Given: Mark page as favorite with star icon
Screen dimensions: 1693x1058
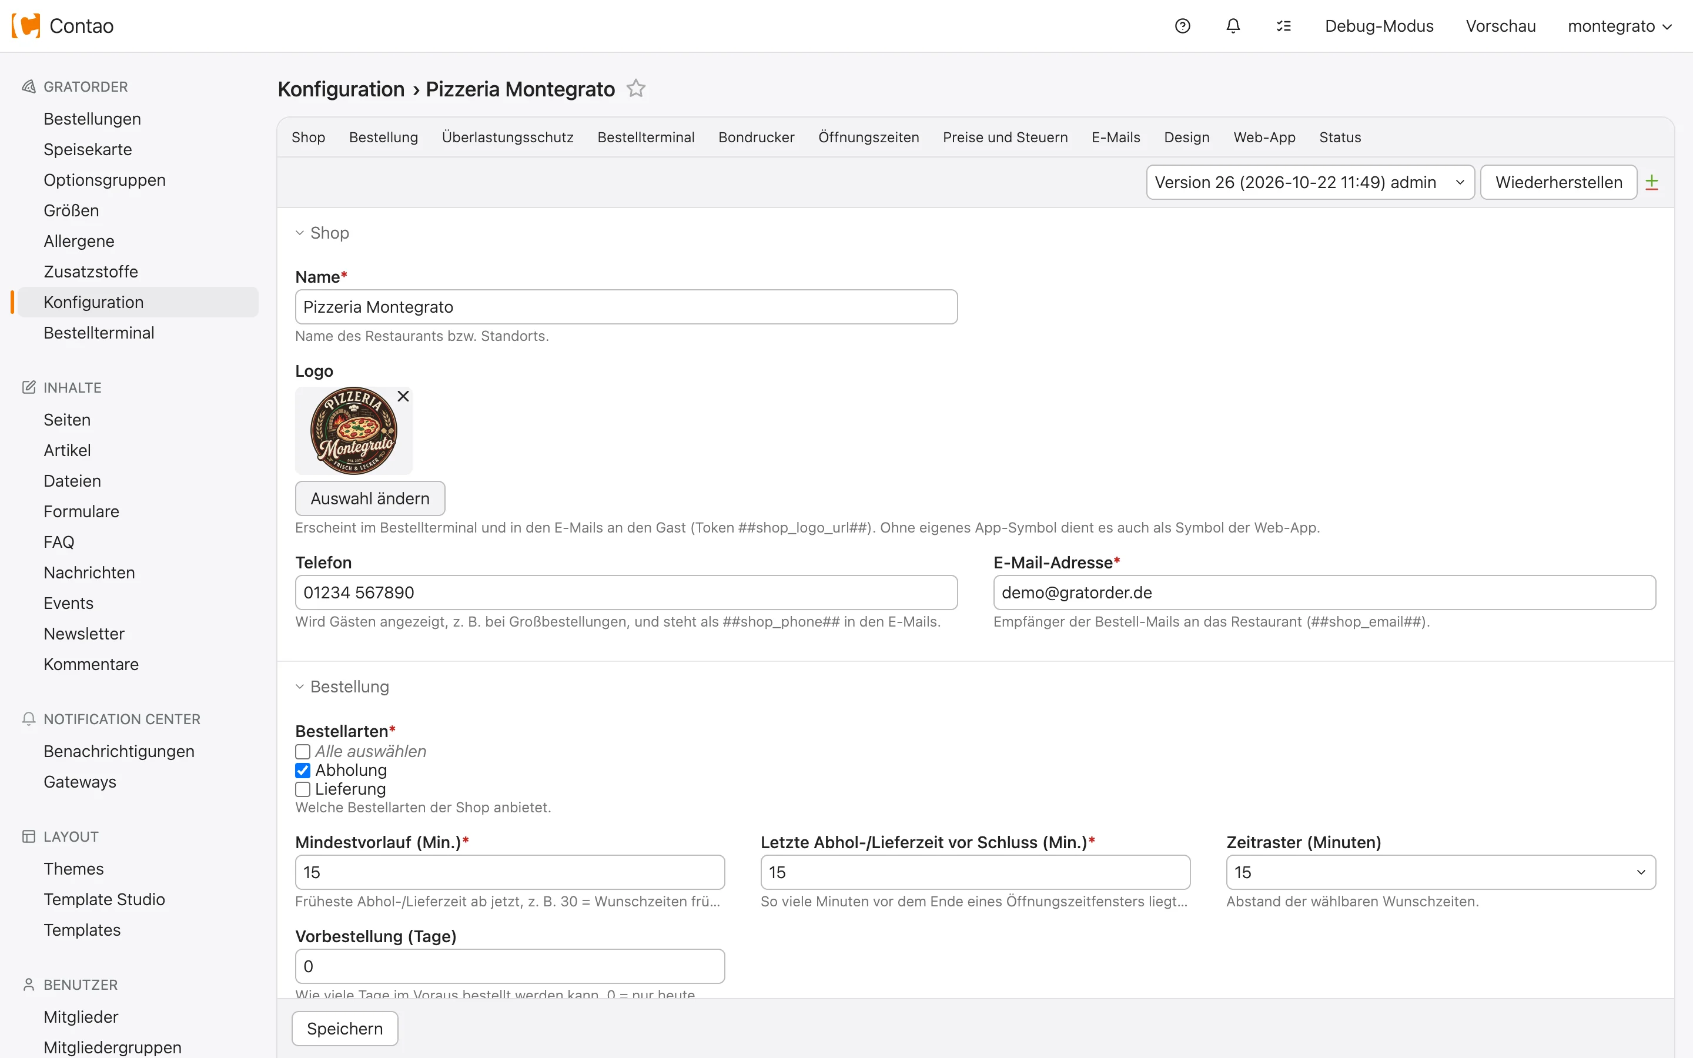Looking at the screenshot, I should coord(635,89).
